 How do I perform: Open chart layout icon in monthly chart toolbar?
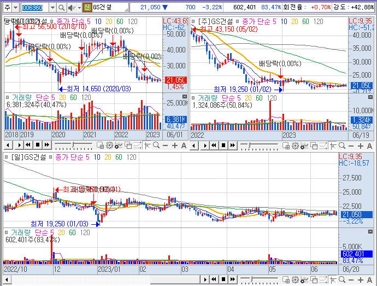coord(100,145)
